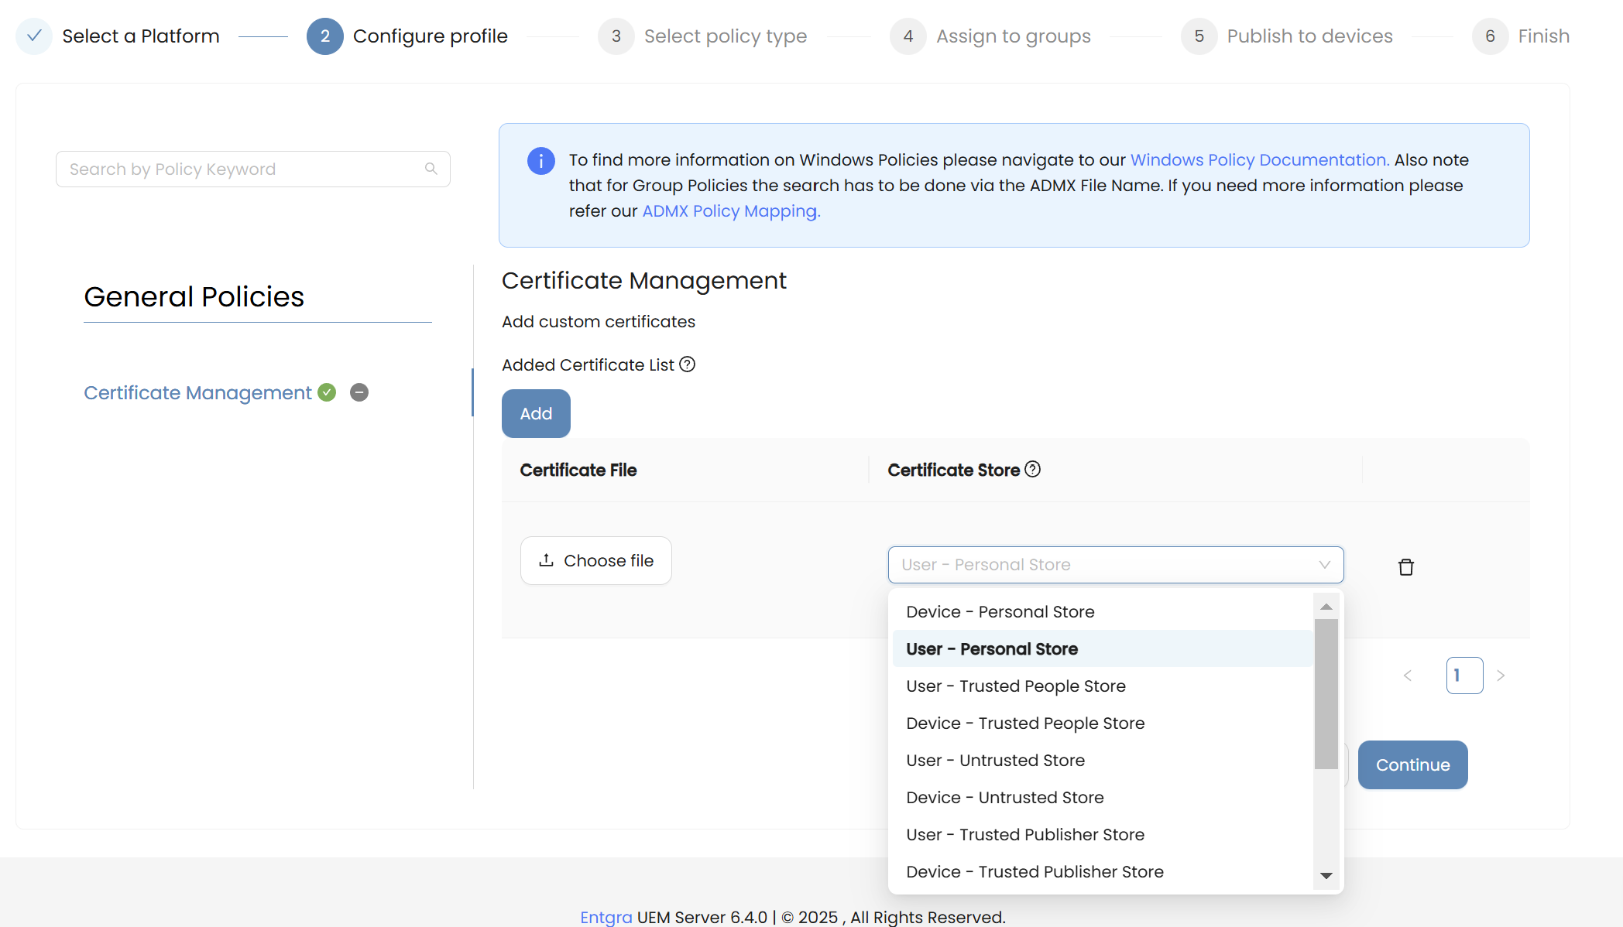
Task: Click Assign to groups step label
Action: pyautogui.click(x=1014, y=36)
